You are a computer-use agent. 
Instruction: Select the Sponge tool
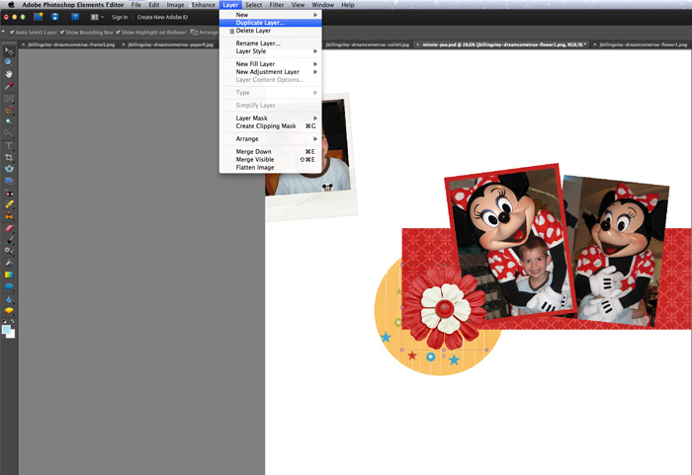tap(9, 311)
